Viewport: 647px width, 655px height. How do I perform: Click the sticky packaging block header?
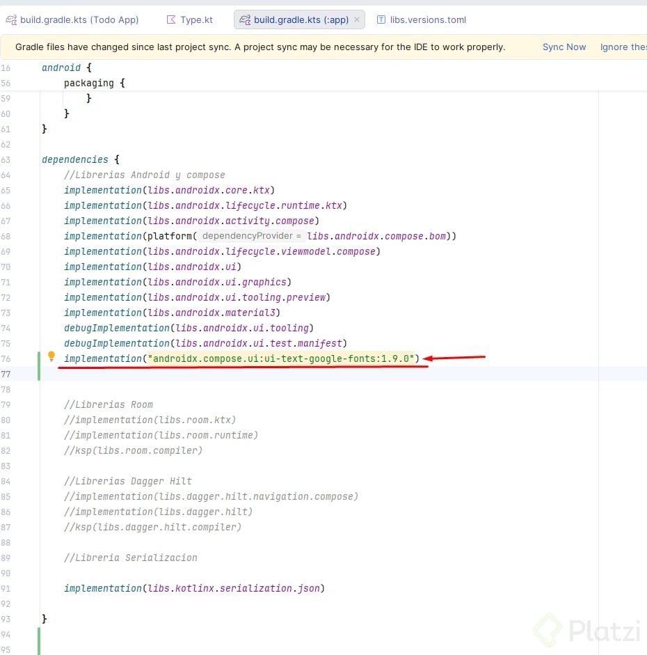tap(94, 83)
